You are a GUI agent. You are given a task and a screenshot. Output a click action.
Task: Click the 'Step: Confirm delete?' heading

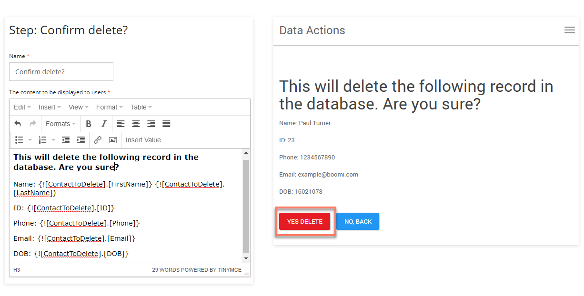[x=69, y=30]
